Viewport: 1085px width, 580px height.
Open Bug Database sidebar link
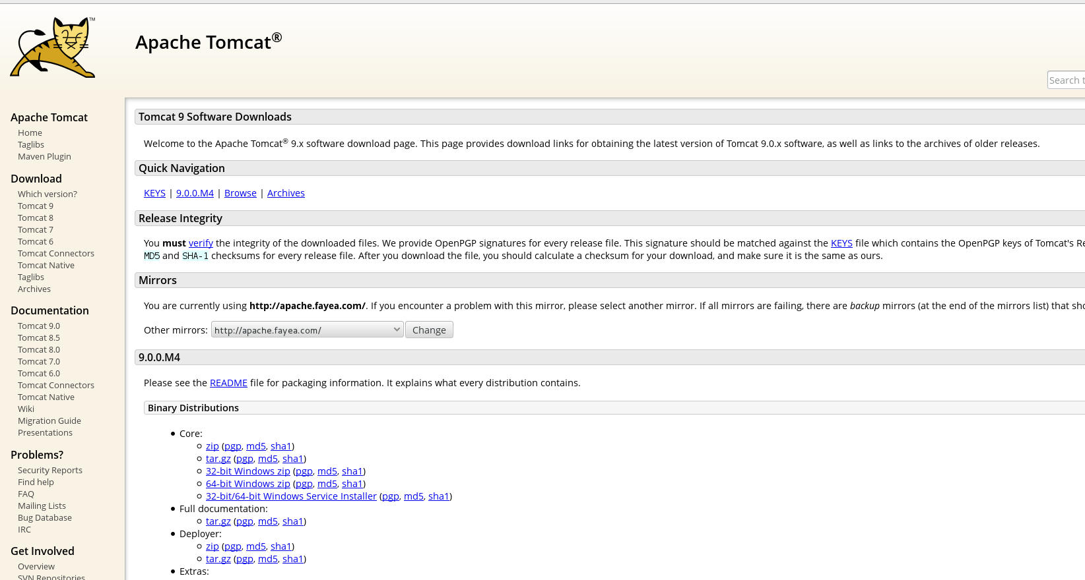(45, 517)
